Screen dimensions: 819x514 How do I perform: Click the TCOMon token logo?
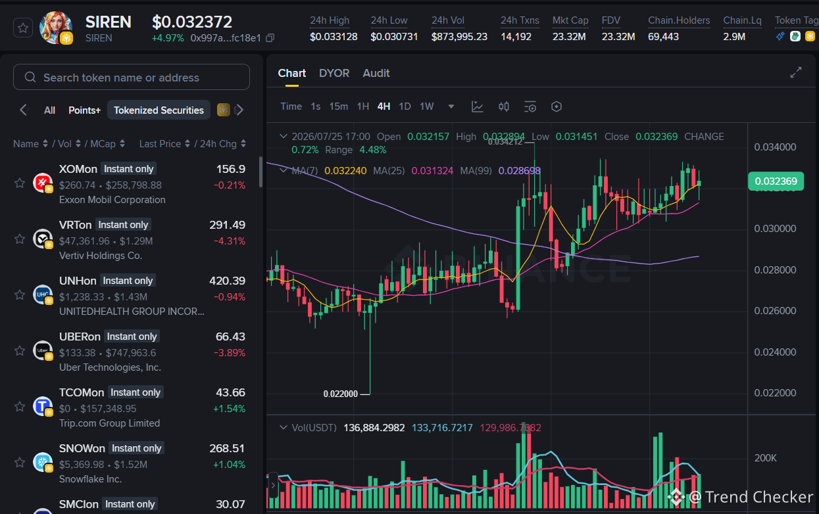tap(43, 406)
